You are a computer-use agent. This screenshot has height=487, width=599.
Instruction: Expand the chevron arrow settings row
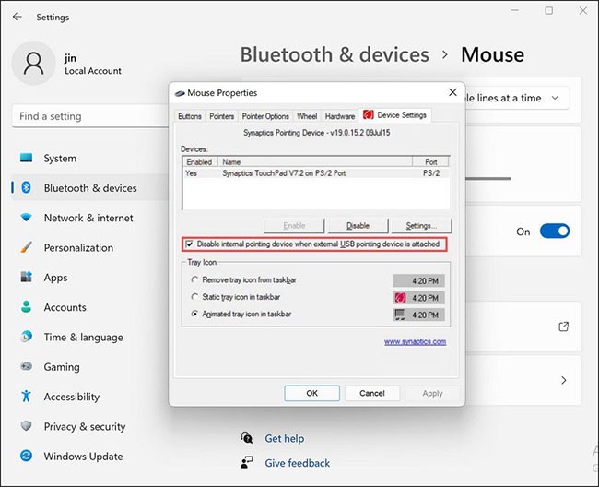(x=563, y=380)
